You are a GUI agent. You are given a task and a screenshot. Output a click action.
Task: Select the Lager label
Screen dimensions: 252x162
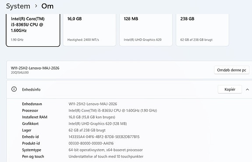(x=27, y=130)
